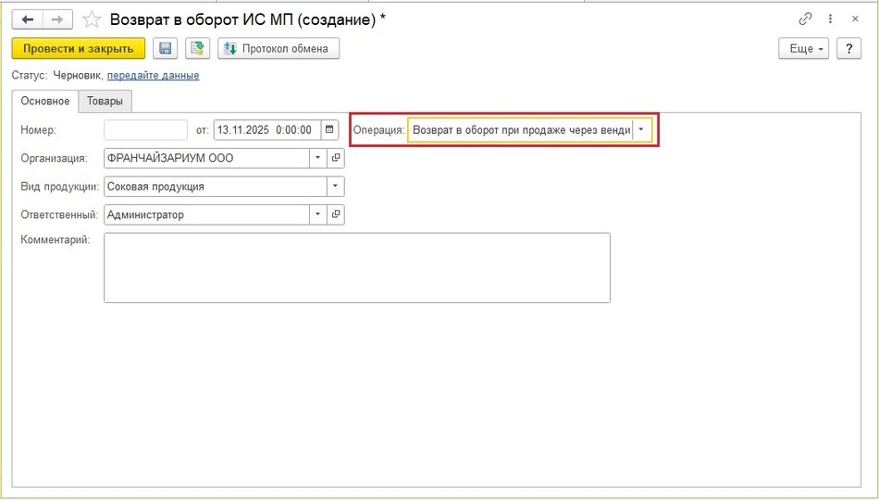Screen dimensions: 879x500
Task: Expand the Операция dropdown list
Action: 641,130
